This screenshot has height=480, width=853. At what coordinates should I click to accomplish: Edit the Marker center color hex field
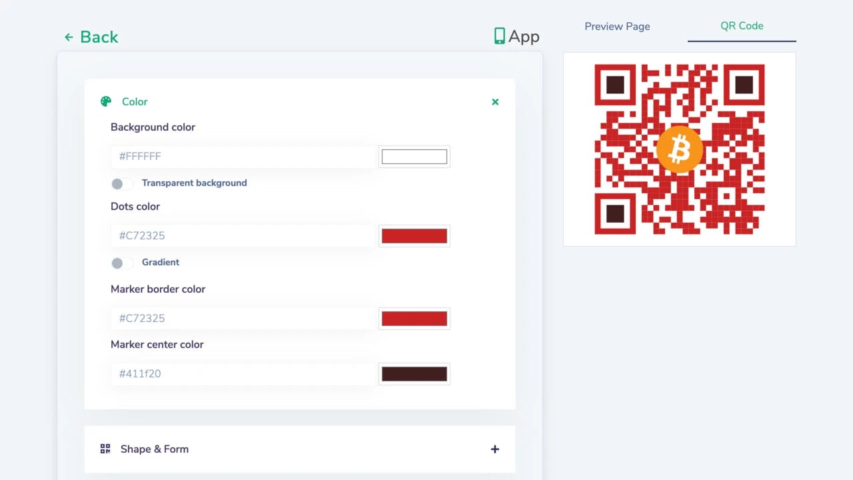point(243,374)
